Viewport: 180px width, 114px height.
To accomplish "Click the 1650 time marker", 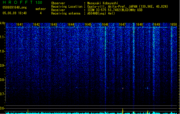I will pyautogui.click(x=174, y=25).
